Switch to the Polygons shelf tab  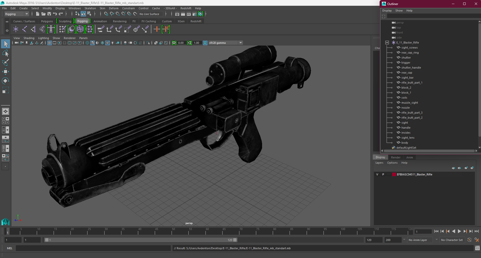(x=47, y=21)
